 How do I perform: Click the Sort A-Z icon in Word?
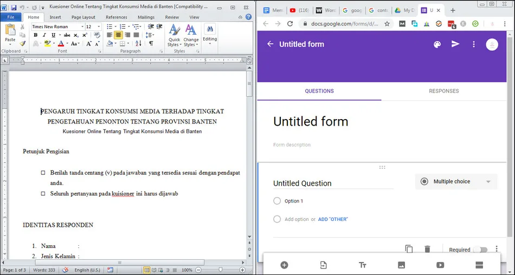click(x=138, y=43)
